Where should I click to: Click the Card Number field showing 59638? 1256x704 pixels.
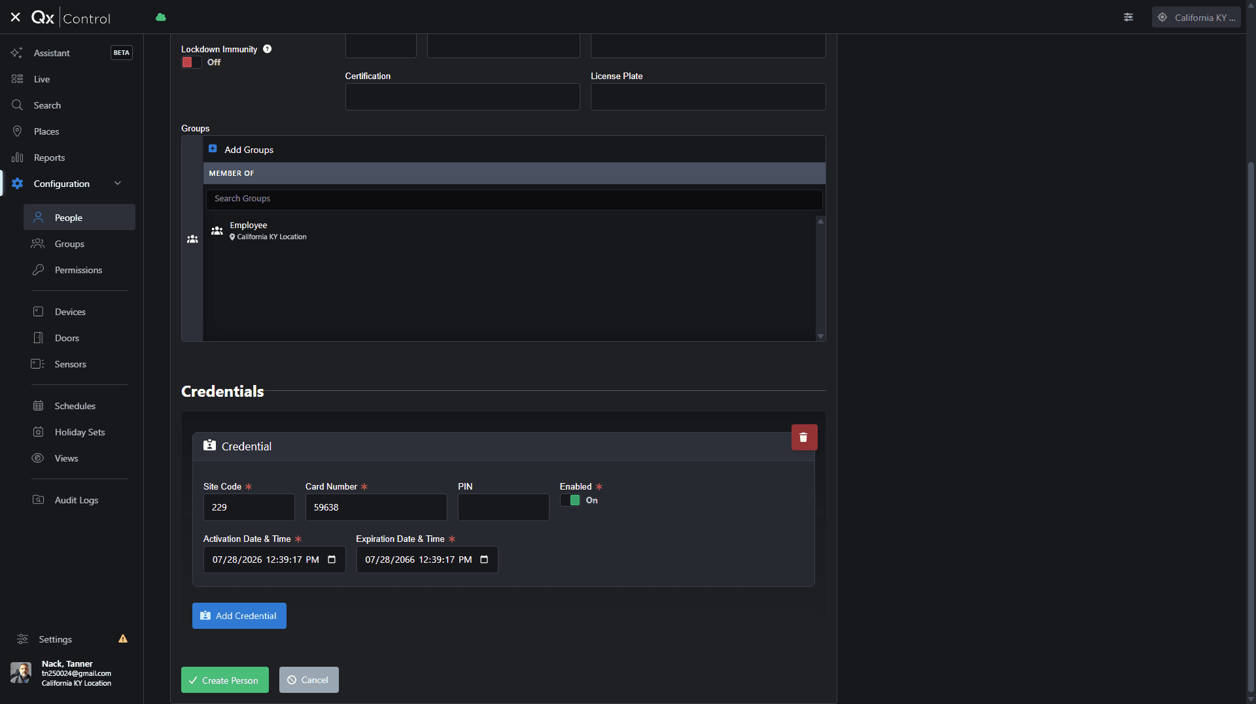[376, 507]
